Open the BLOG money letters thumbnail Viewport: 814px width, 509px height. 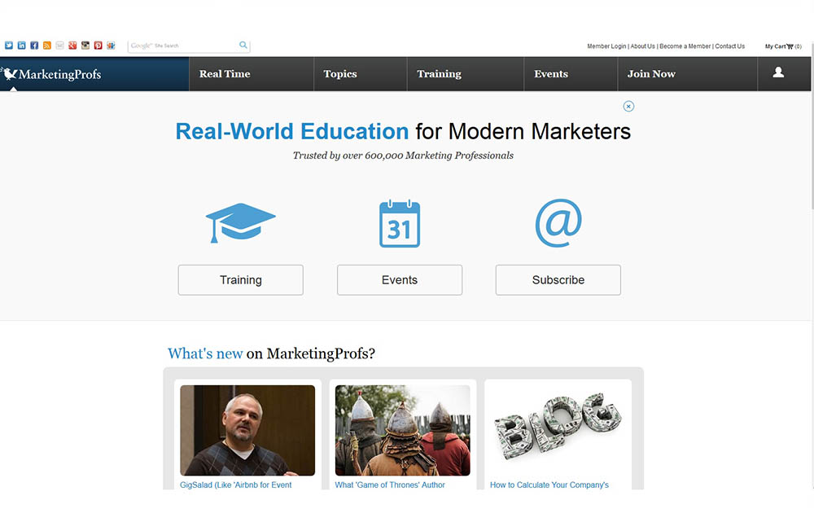(x=558, y=428)
